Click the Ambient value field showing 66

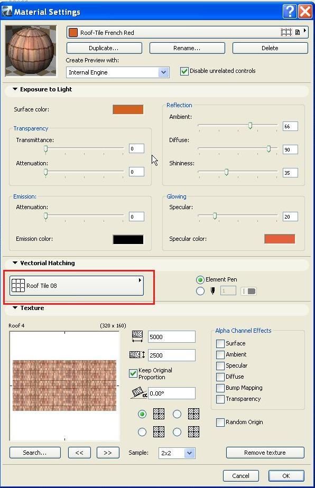tap(290, 126)
